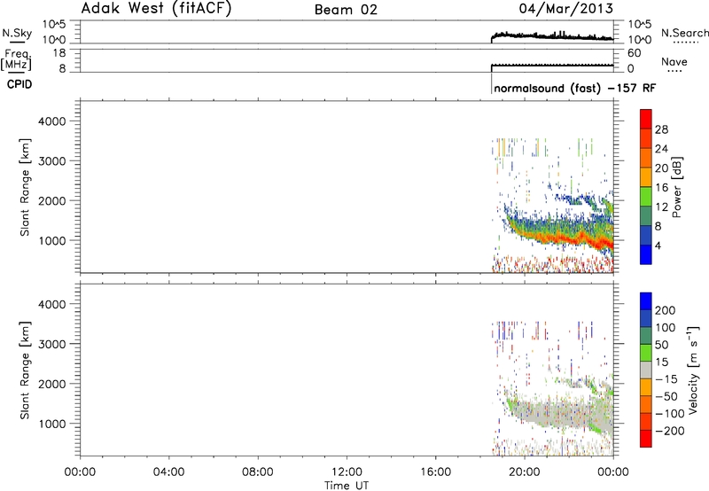Click the frequency trace in the Freq panel

pyautogui.click(x=552, y=66)
